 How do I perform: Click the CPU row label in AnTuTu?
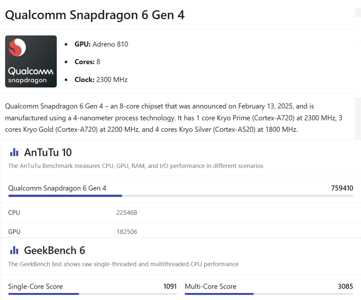coord(14,212)
